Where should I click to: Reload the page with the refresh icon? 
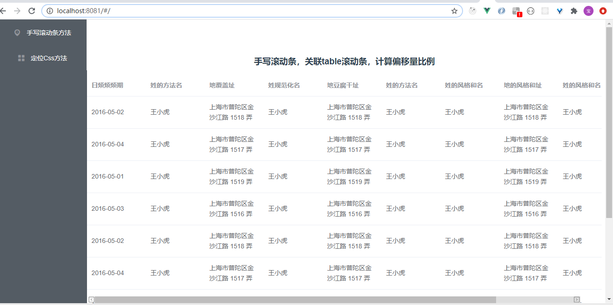pyautogui.click(x=31, y=10)
